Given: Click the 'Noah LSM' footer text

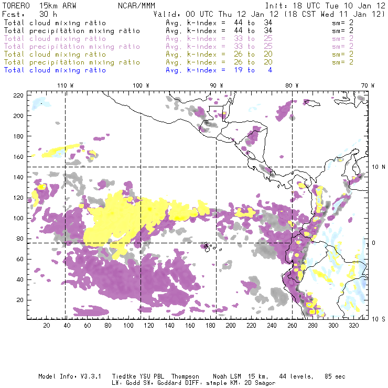Looking at the screenshot, I should [x=227, y=376].
